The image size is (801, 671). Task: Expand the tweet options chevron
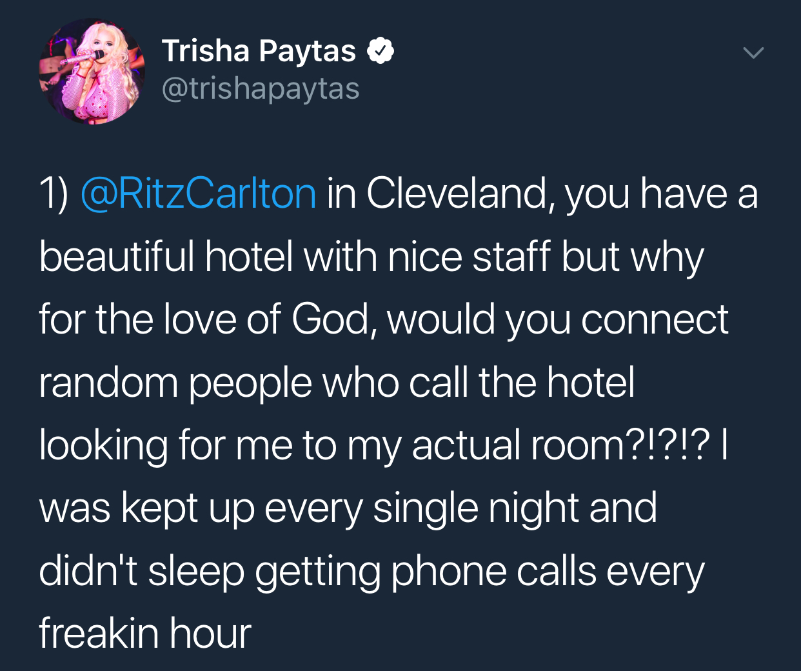tap(753, 53)
